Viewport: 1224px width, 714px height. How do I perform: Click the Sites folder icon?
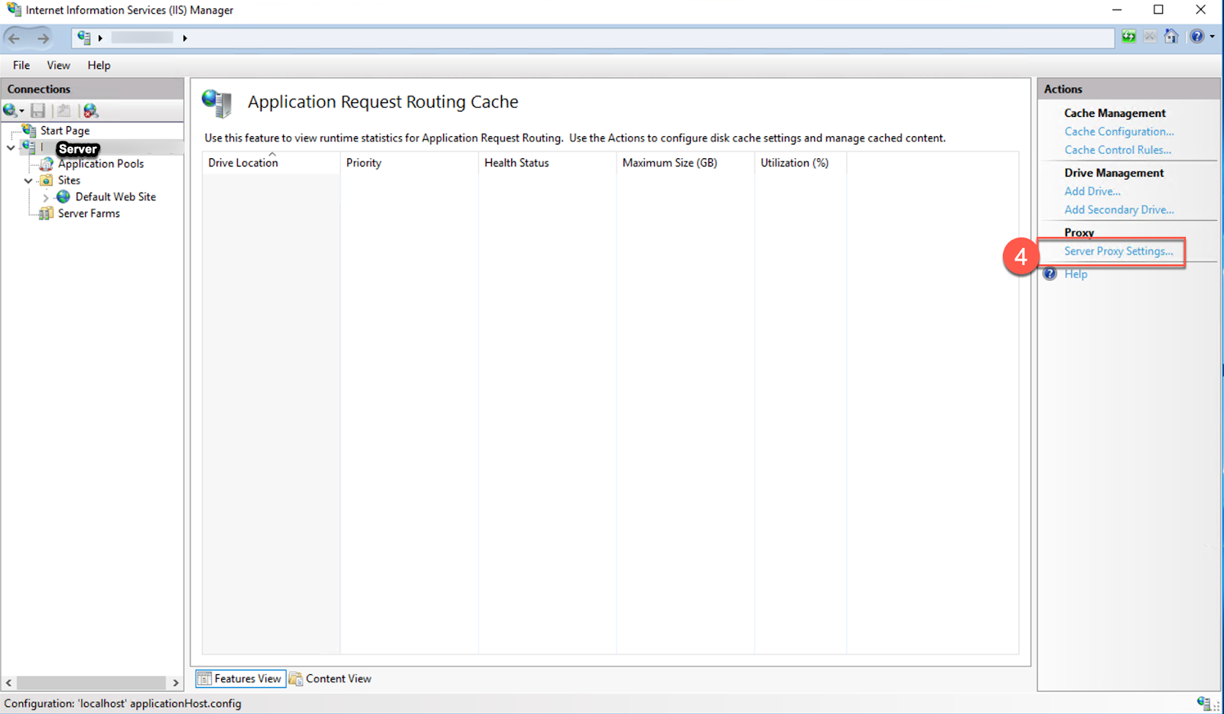pos(47,180)
